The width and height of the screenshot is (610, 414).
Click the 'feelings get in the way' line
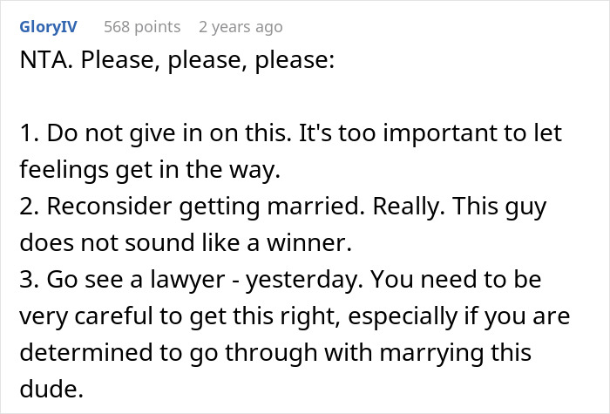point(150,170)
